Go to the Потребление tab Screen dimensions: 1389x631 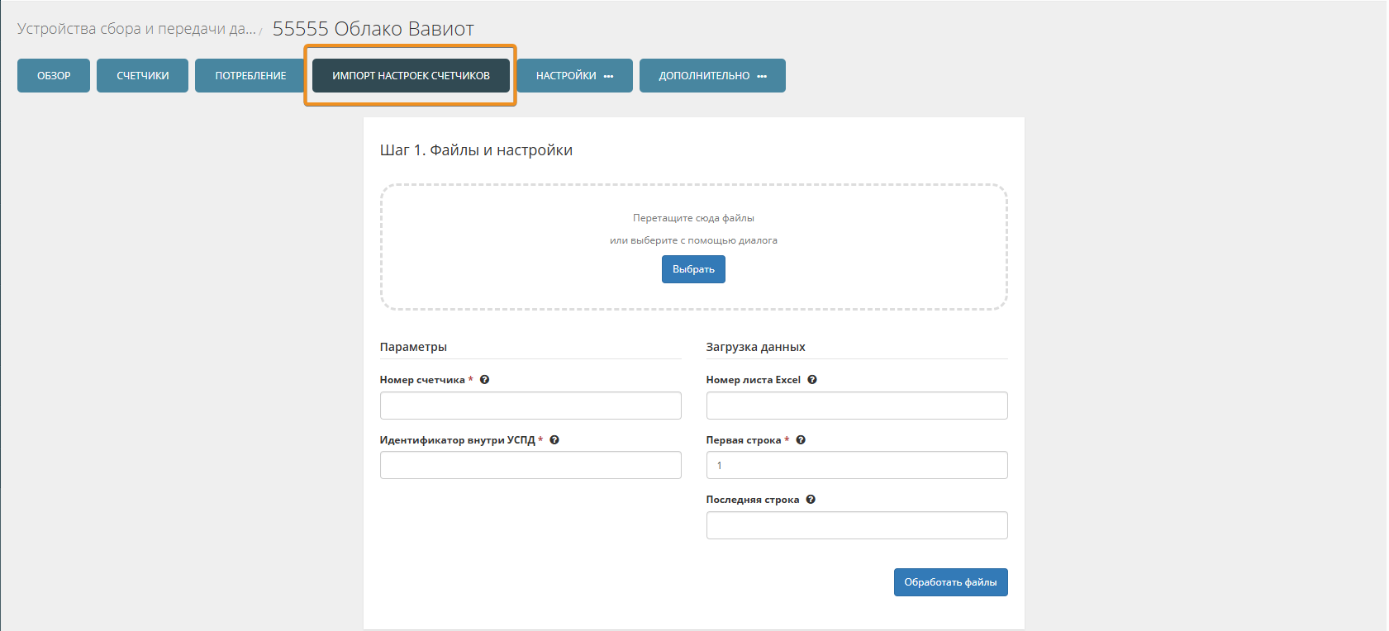(x=250, y=76)
